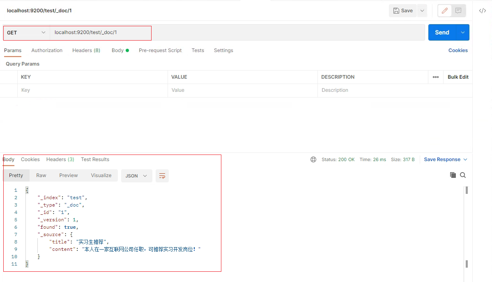Screen dimensions: 492x282
Task: Switch to Test Results tab
Action: (x=95, y=159)
